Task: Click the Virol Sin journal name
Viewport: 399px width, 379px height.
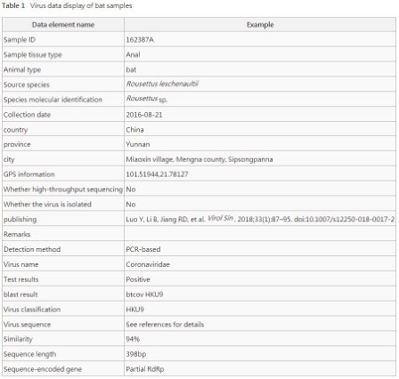Action: point(220,218)
